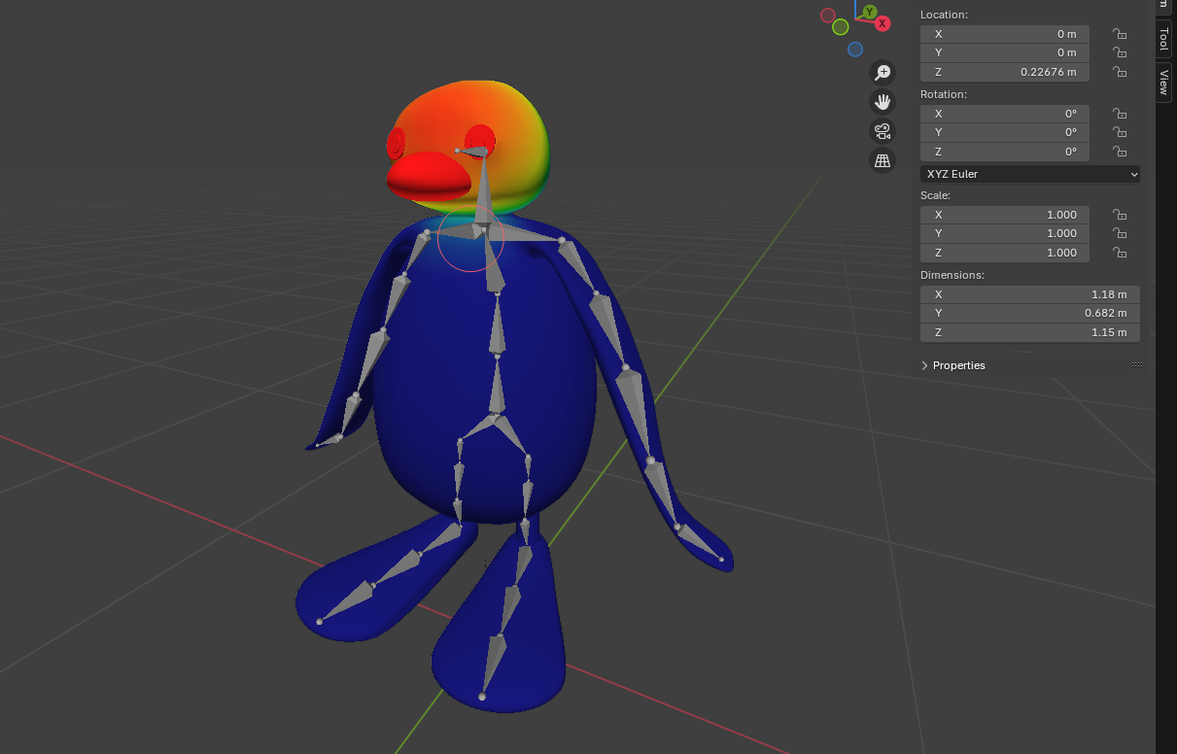Image resolution: width=1177 pixels, height=754 pixels.
Task: Click the Dimensions Y field 0.682 m
Action: tap(1030, 313)
